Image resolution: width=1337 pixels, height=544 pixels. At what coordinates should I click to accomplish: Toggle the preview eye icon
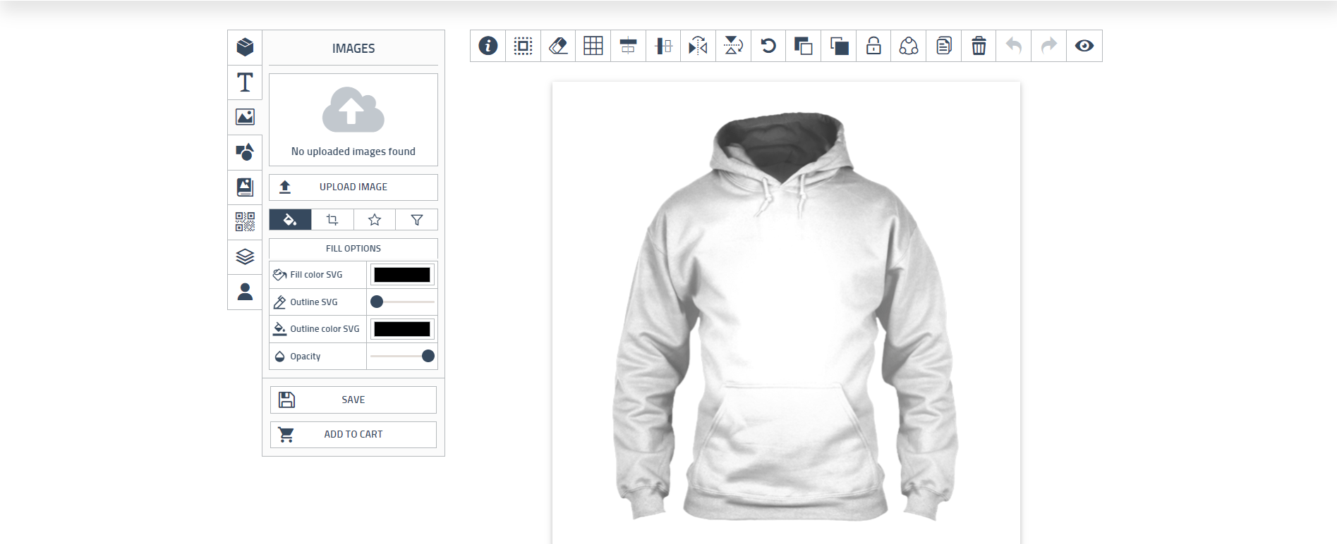pos(1084,46)
